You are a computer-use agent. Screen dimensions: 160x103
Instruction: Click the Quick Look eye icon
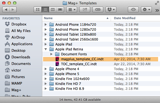133,10
